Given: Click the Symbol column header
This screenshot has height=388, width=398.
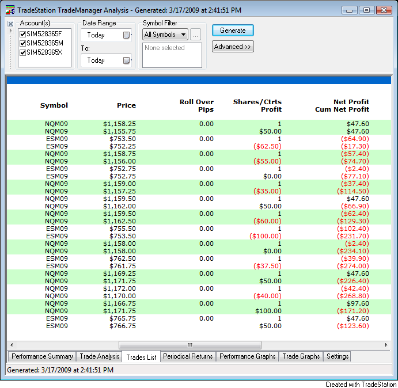Looking at the screenshot, I should click(54, 105).
